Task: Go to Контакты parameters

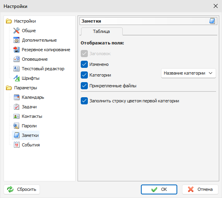Action: 32,116
